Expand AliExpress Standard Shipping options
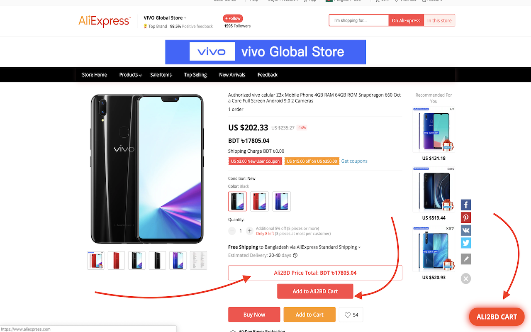Viewport: 531px width, 332px height. pyautogui.click(x=359, y=247)
